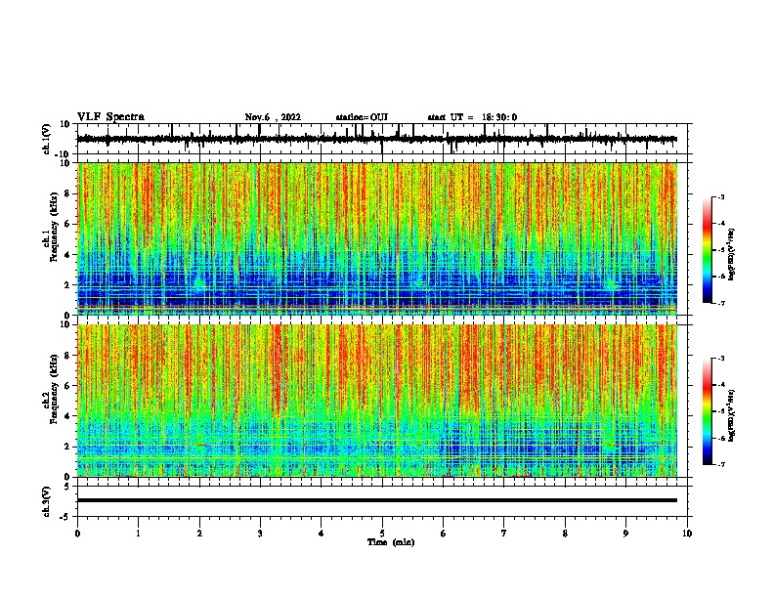Click the time axis tick label '7'

(504, 534)
